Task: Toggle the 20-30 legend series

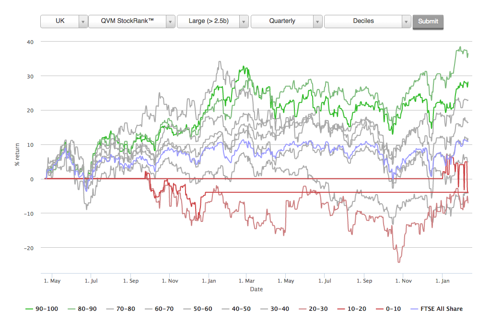Action: point(314,308)
